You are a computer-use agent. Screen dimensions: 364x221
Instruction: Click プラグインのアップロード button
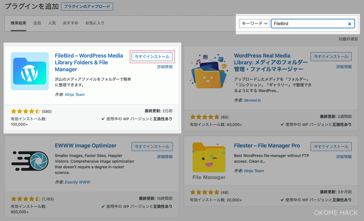coord(87,7)
